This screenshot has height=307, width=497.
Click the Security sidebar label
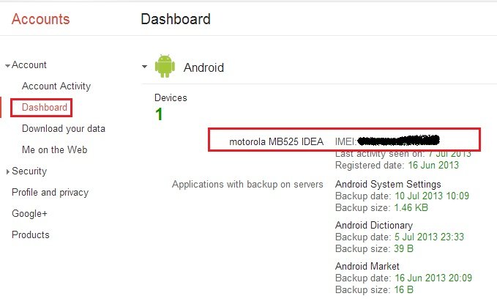pos(29,171)
